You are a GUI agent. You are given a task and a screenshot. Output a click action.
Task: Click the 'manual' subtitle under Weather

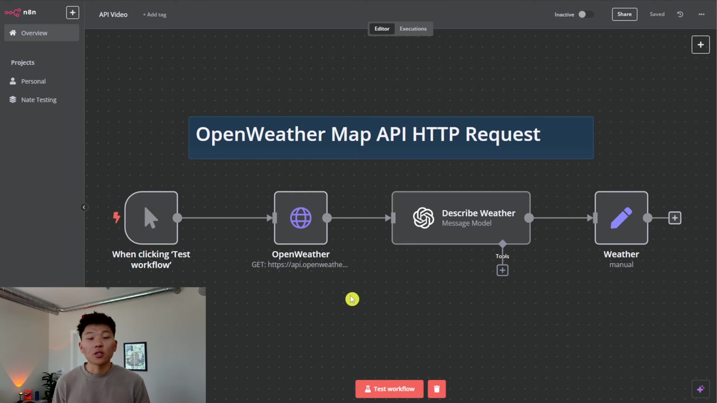tap(622, 264)
